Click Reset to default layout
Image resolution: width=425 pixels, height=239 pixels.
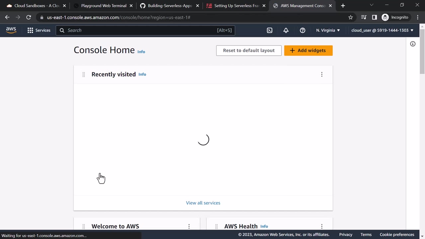click(249, 50)
